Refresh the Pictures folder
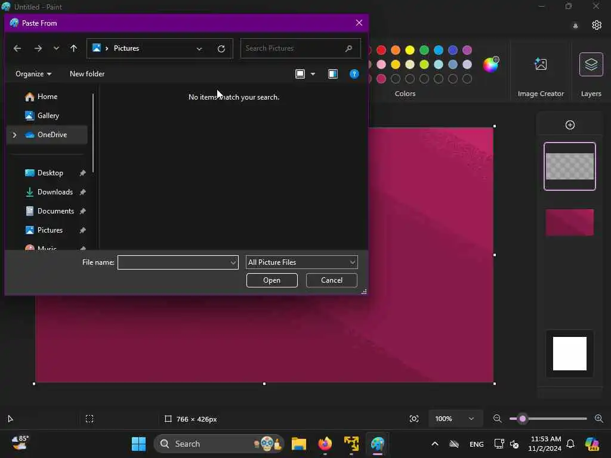This screenshot has height=458, width=611. 221,49
